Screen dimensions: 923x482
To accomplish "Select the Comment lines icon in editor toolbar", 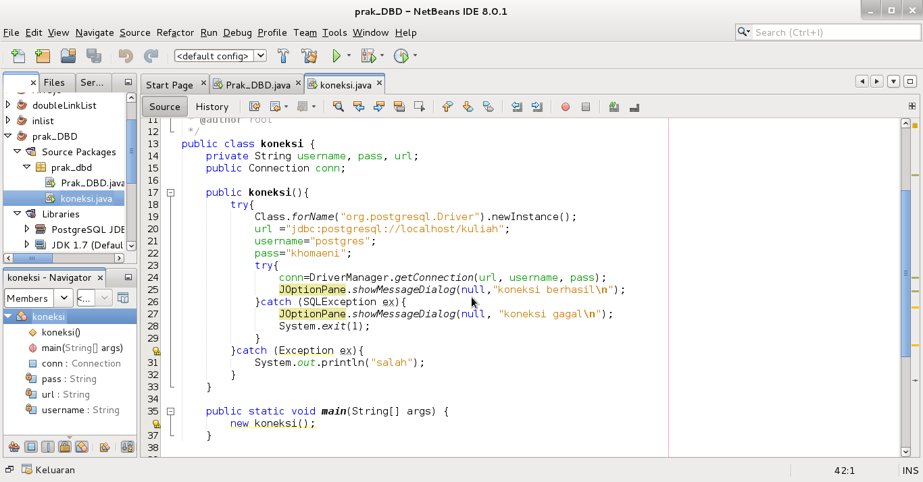I will [x=614, y=106].
